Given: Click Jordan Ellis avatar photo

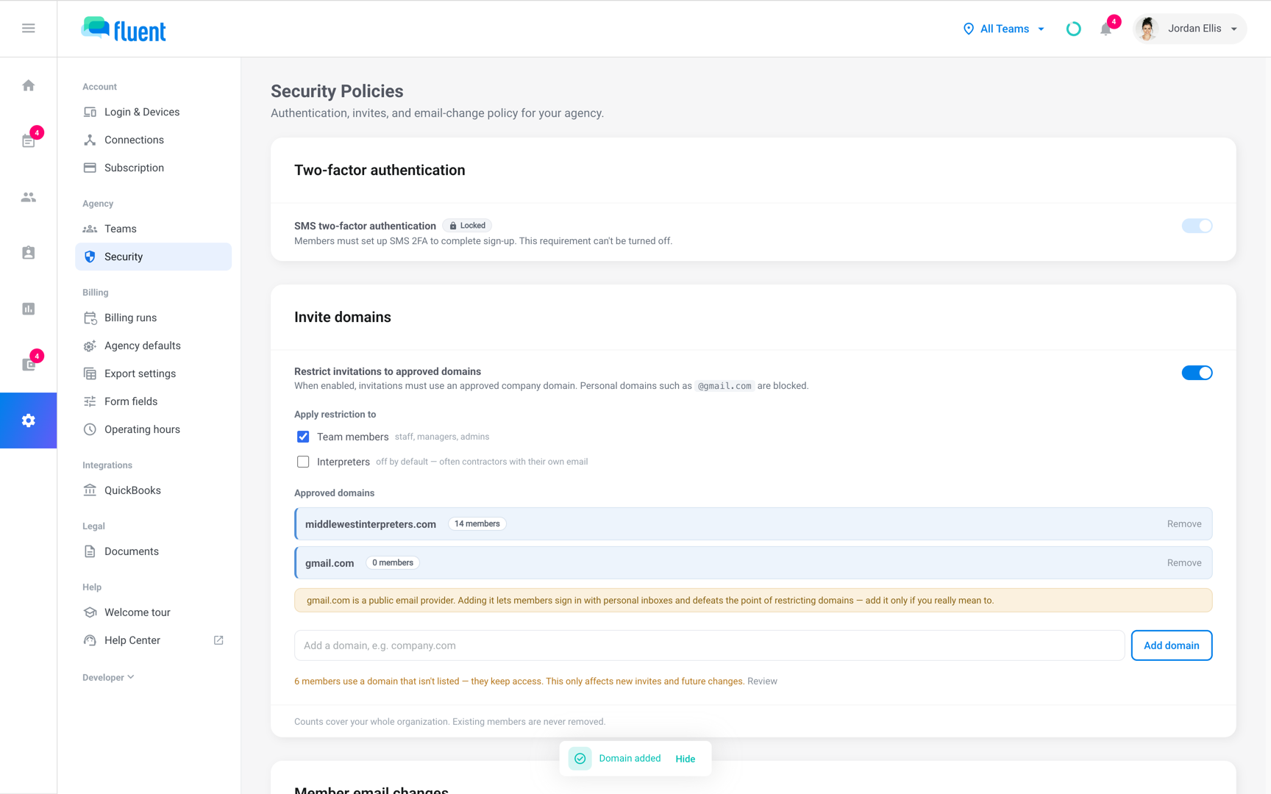Looking at the screenshot, I should coord(1147,29).
